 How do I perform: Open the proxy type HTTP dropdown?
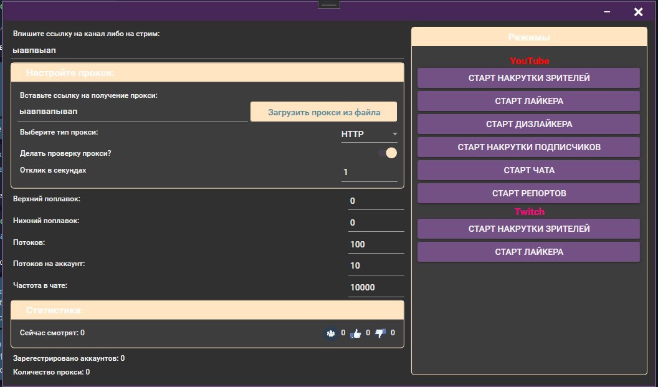point(370,135)
